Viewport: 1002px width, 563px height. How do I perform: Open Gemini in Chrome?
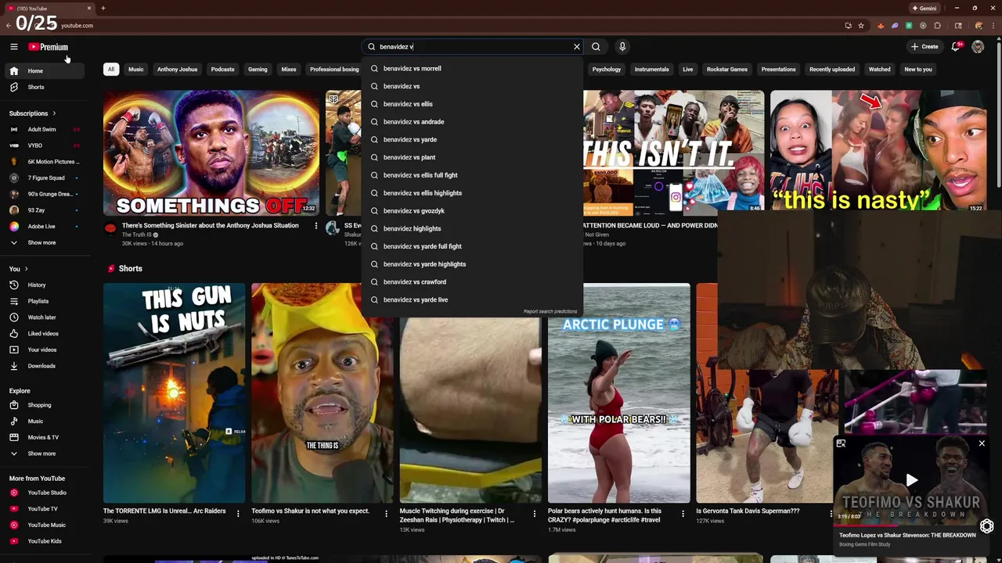click(925, 8)
